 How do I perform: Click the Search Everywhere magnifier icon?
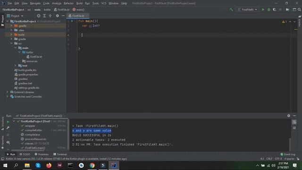click(299, 9)
